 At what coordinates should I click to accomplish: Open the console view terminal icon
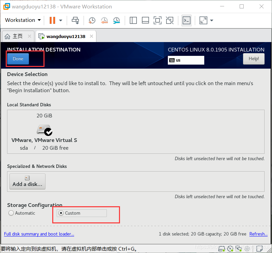186,21
